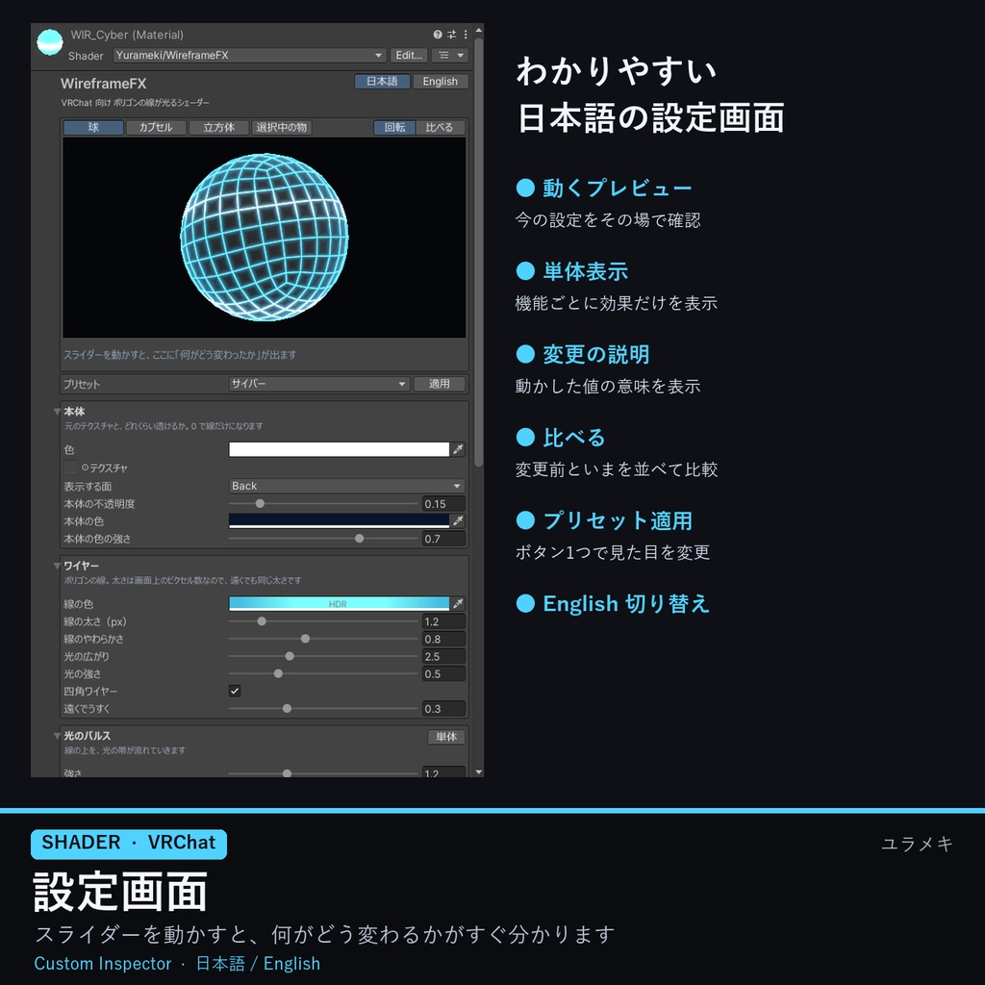Click the Custom Inspector · 日本語 / English text
The height and width of the screenshot is (985, 985).
point(177,964)
